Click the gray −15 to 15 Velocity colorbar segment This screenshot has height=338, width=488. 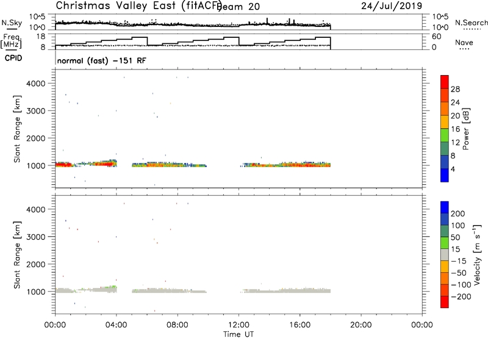[x=445, y=255]
